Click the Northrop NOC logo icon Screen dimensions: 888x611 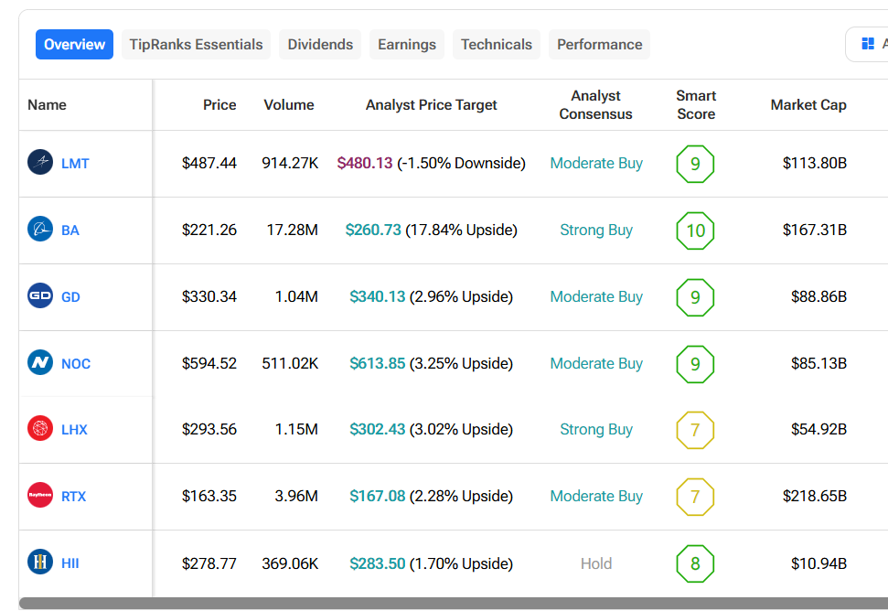click(x=40, y=363)
